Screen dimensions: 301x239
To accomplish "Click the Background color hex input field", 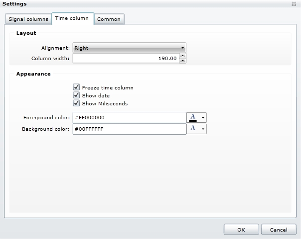I will coord(129,129).
